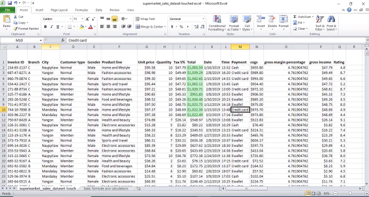Toggle Bold formatting
This screenshot has height=197, width=369.
(46, 27)
